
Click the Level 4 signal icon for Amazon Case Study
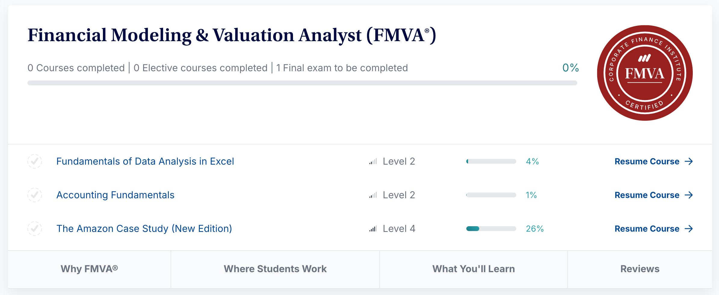pos(373,229)
